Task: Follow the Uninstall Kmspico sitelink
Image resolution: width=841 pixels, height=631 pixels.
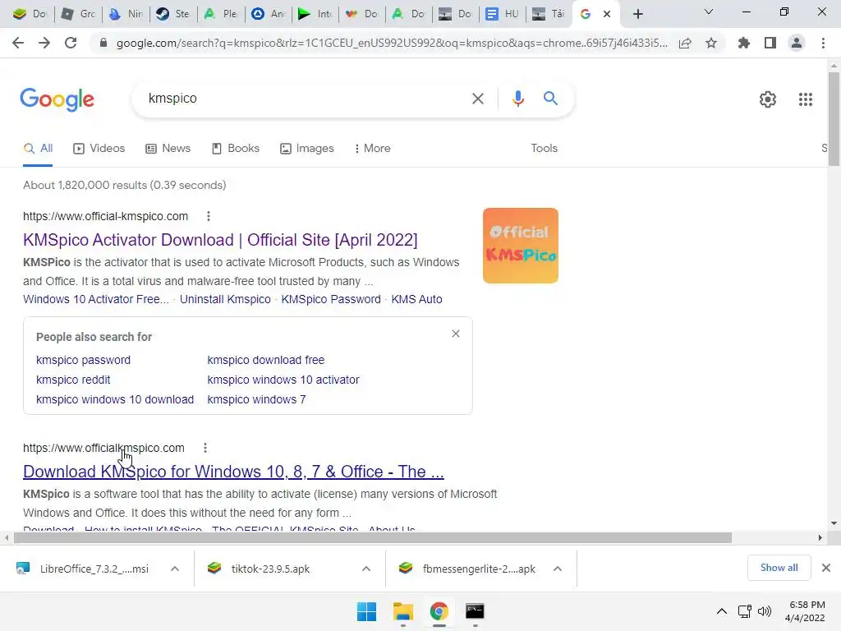Action: click(225, 299)
